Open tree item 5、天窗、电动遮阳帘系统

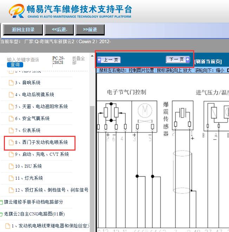click(41, 107)
